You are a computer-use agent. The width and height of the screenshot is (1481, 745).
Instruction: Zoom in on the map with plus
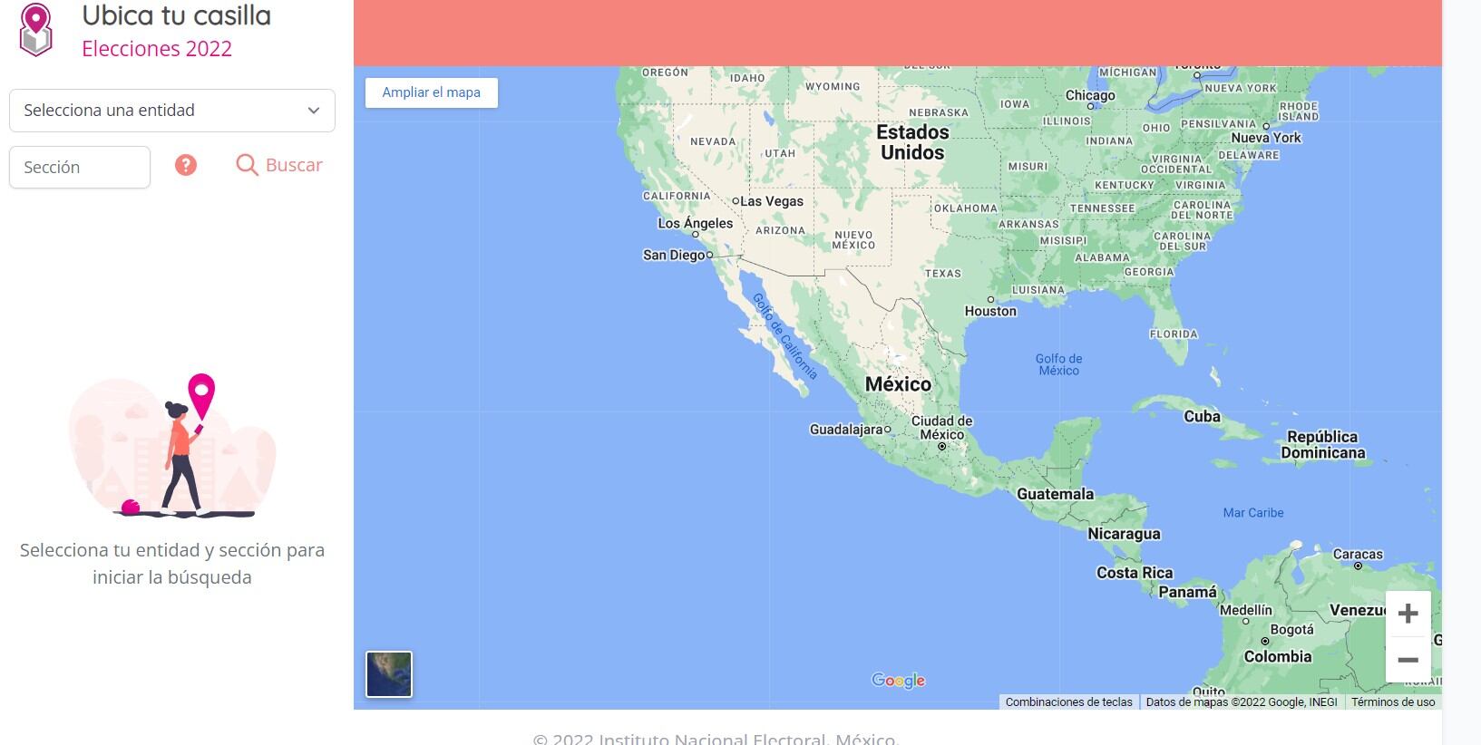(x=1408, y=614)
